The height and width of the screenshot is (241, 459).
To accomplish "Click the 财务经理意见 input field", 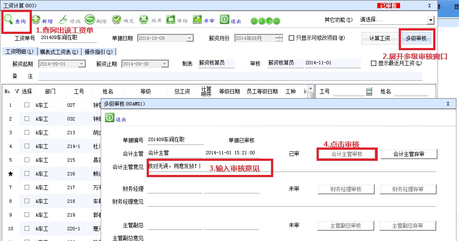I will point(292,202).
